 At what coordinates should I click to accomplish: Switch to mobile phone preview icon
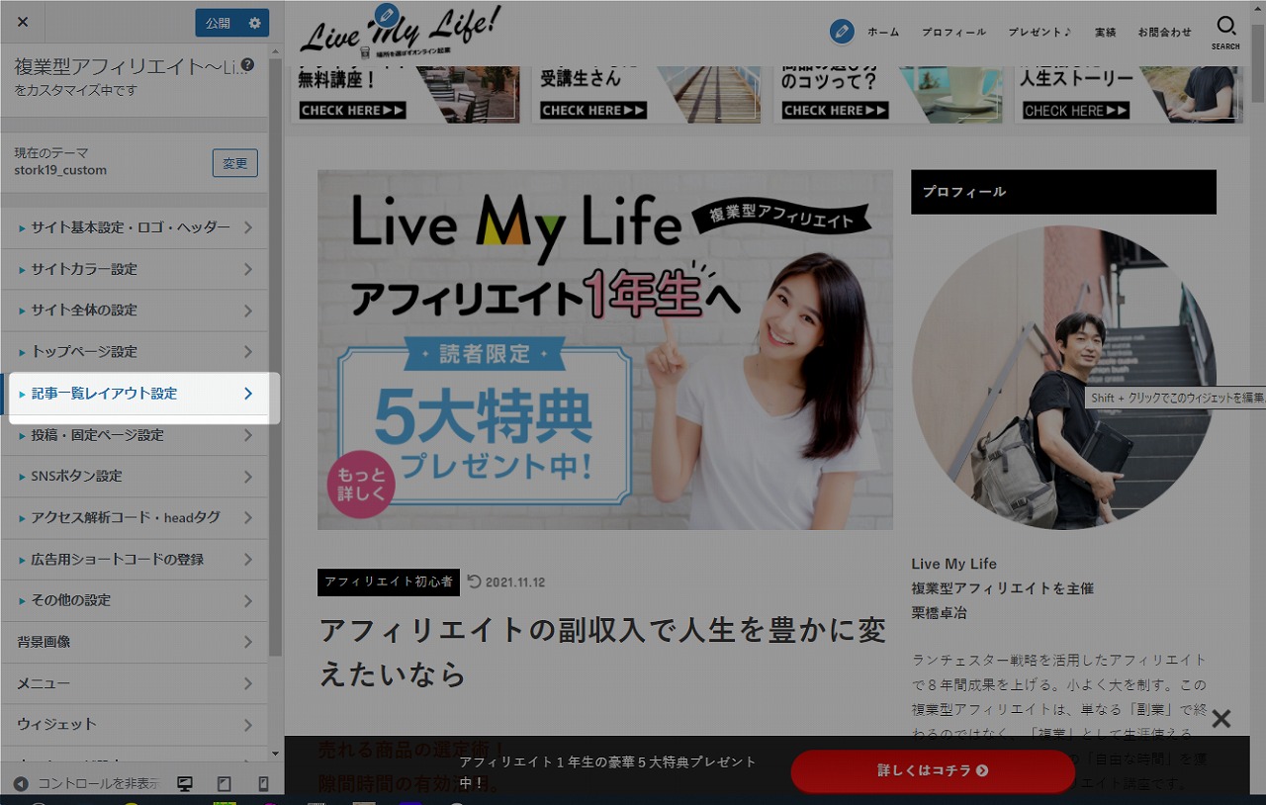[x=263, y=783]
